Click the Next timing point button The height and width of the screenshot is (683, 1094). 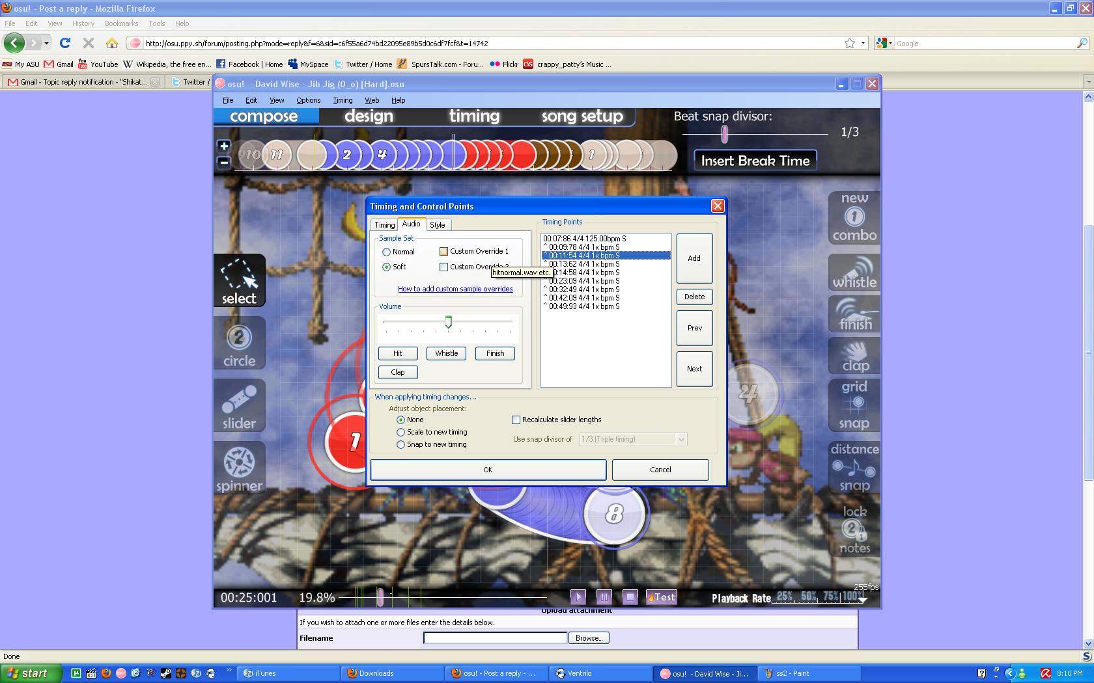694,369
